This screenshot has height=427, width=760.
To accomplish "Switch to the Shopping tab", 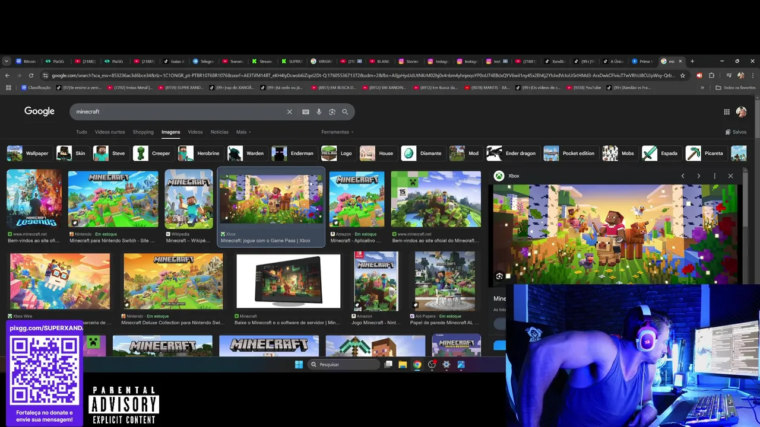I will (143, 132).
